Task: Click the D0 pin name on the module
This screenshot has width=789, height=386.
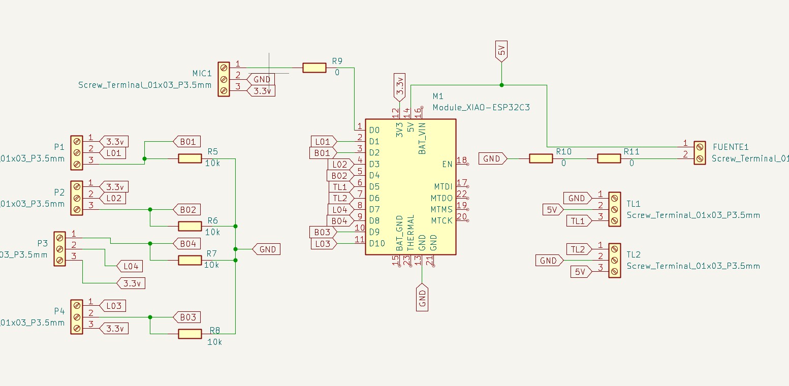Action: pyautogui.click(x=374, y=130)
